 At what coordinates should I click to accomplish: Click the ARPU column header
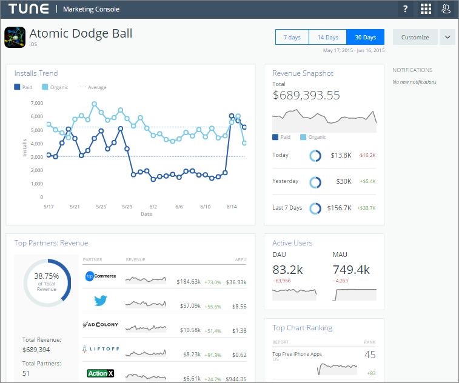[x=241, y=259]
